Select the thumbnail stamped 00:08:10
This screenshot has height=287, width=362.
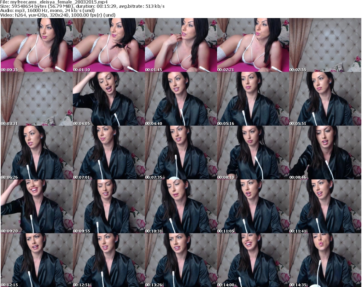pos(253,153)
